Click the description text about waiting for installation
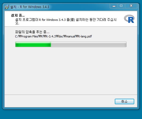This screenshot has height=119, width=142. [66, 21]
